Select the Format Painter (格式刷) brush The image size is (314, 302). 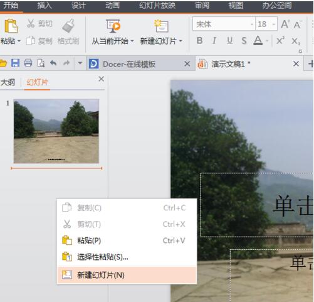click(68, 32)
